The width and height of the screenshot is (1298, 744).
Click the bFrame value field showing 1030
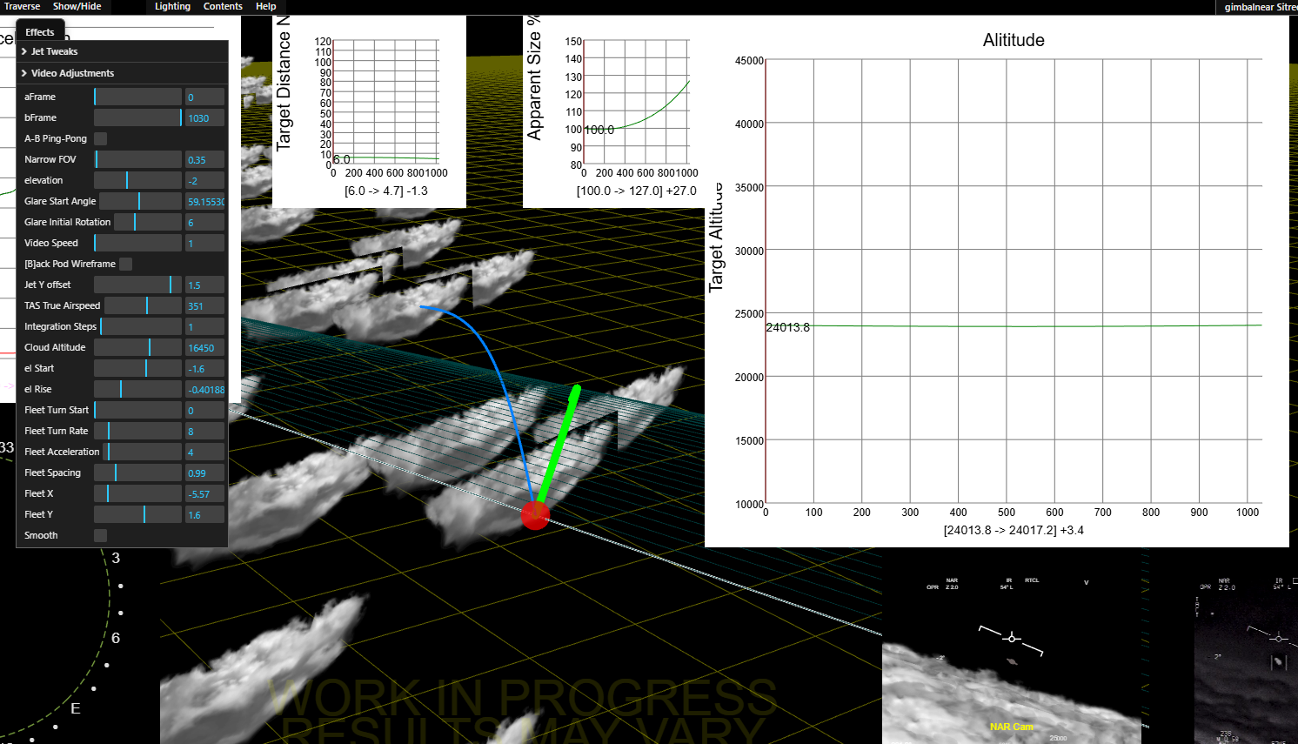click(204, 117)
